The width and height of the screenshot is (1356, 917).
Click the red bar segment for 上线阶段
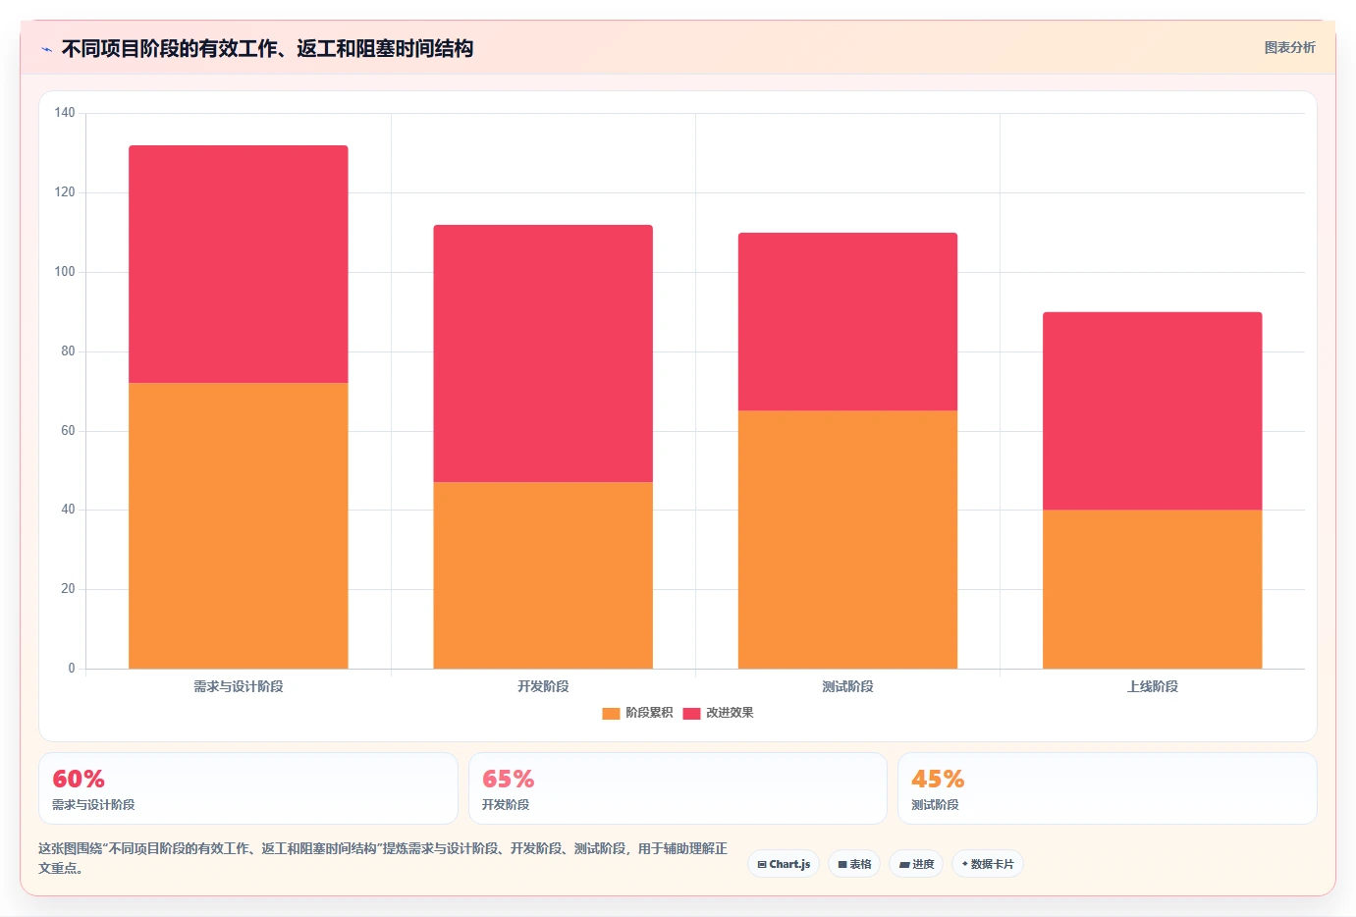1153,411
